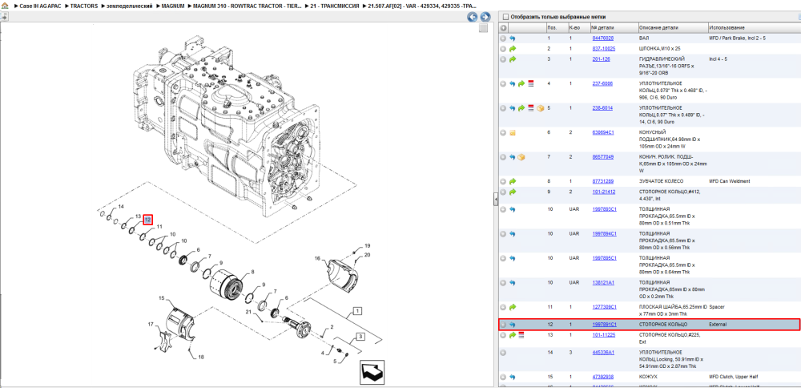Viewport: 801px width, 388px height.
Task: Click the green arrow in row 201-126
Action: click(513, 59)
